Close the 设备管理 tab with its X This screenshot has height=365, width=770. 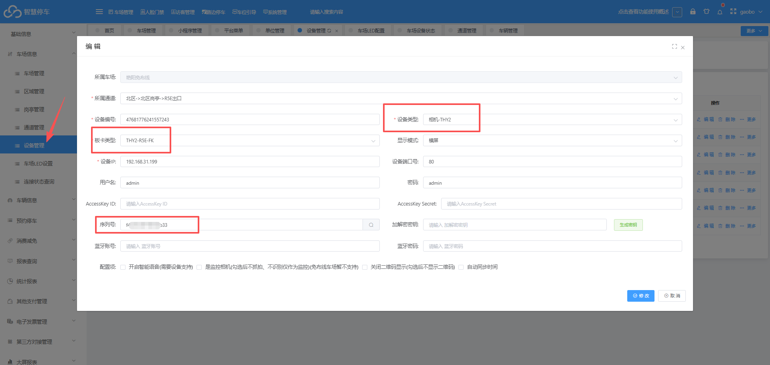coord(336,31)
